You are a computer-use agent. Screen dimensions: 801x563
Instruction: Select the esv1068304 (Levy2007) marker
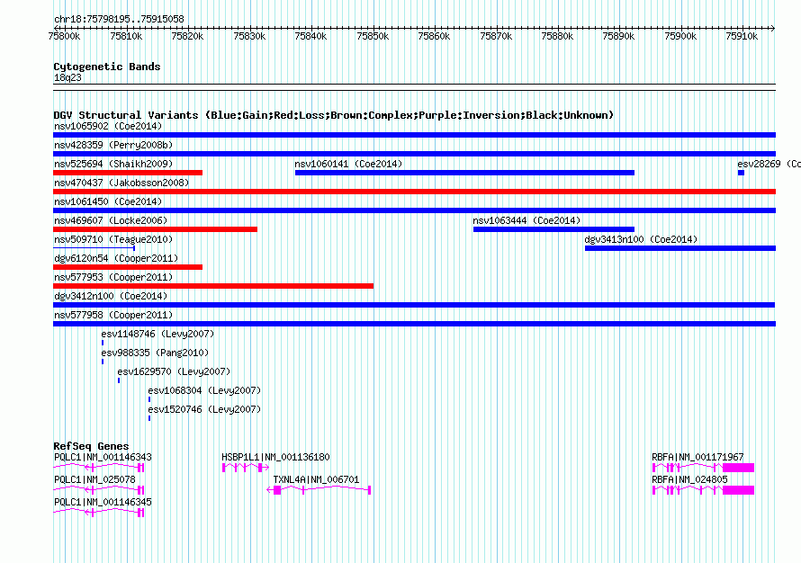tap(149, 399)
